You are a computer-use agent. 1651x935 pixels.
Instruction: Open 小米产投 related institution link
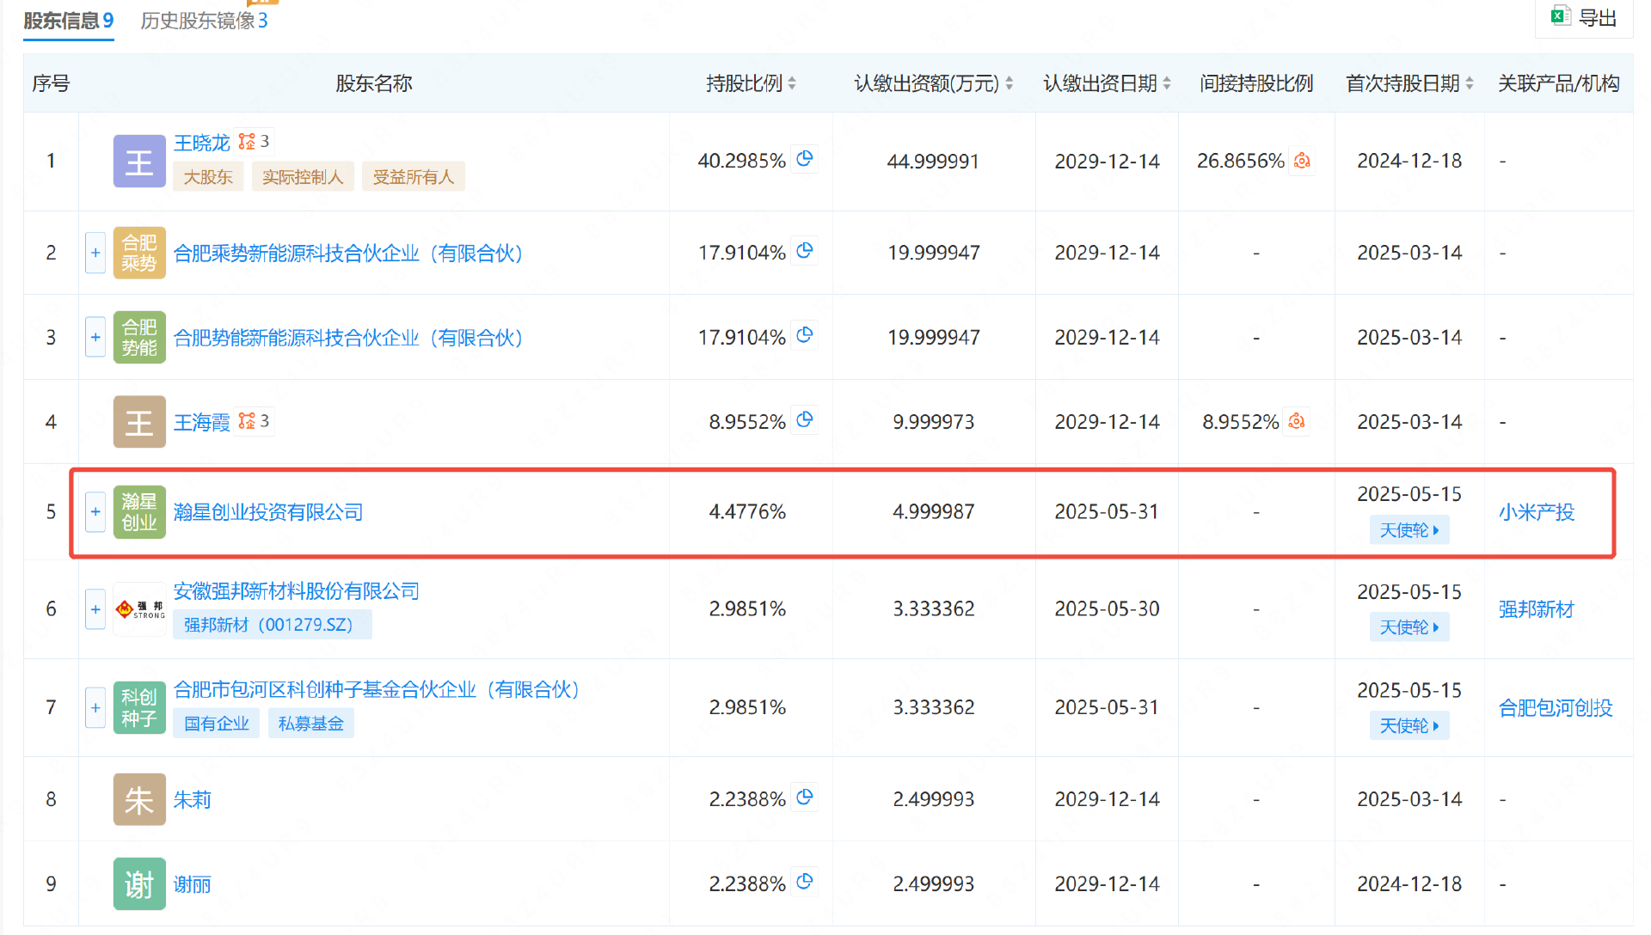pyautogui.click(x=1536, y=512)
